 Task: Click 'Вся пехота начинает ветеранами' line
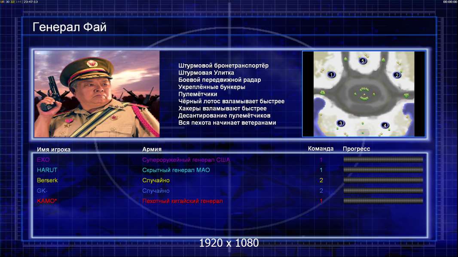227,123
